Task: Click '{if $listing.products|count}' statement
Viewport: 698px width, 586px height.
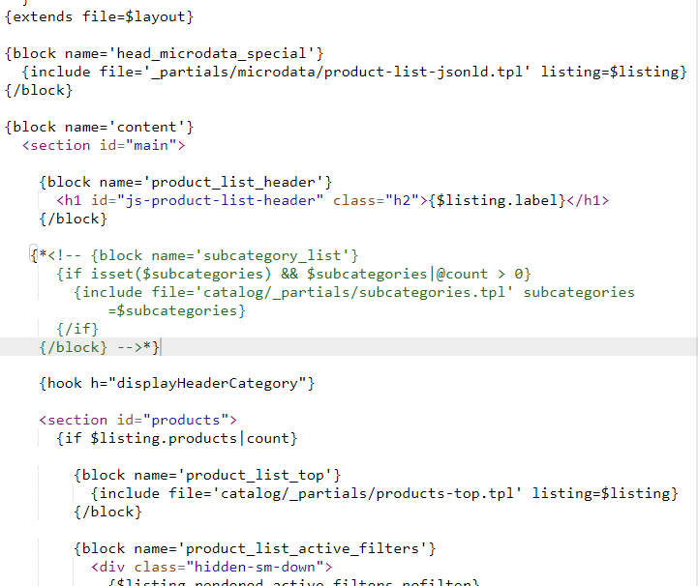Action: (x=177, y=438)
